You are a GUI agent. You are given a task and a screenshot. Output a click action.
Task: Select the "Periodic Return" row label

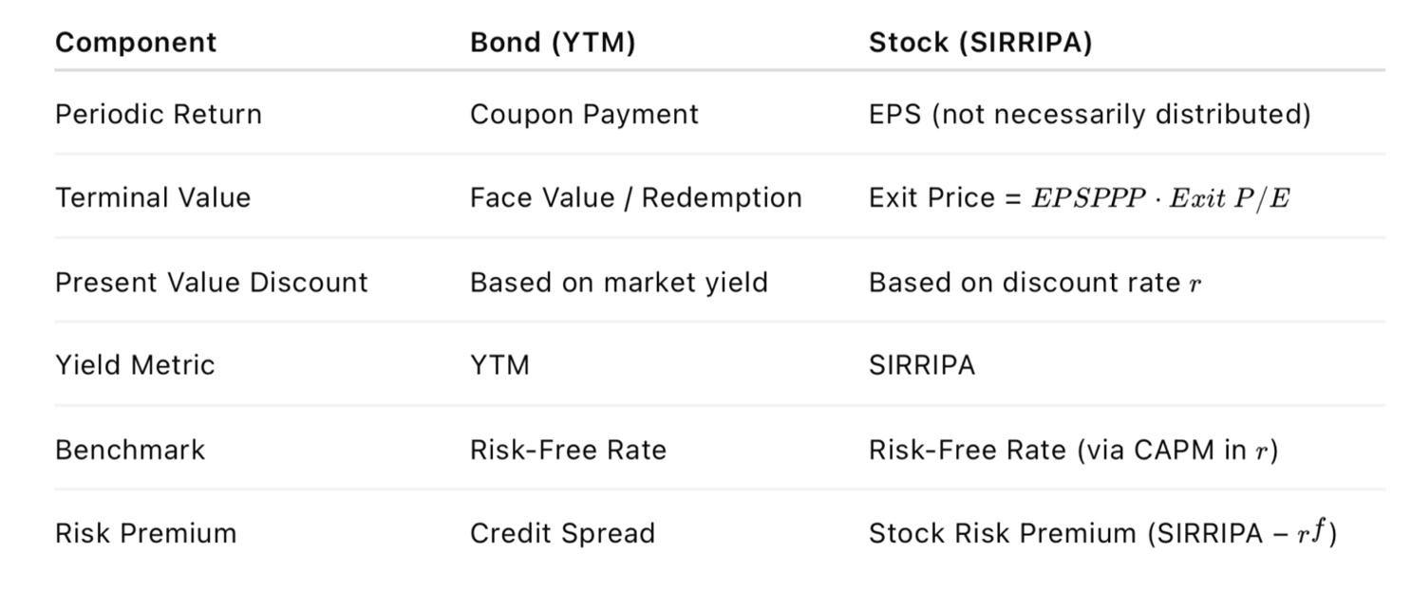tap(159, 115)
